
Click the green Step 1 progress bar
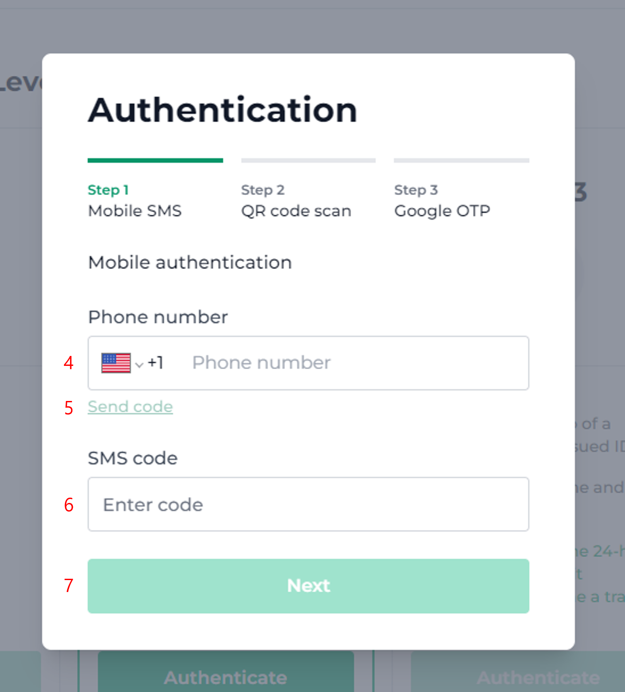(155, 160)
